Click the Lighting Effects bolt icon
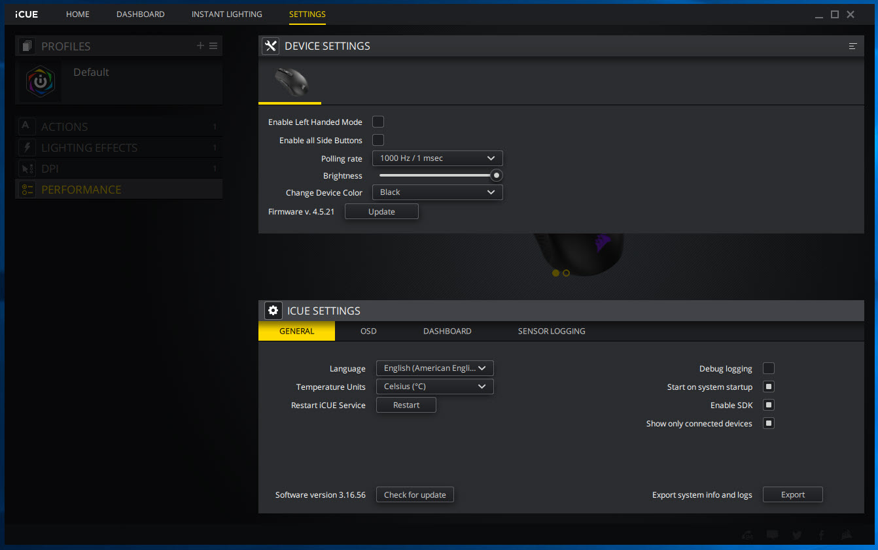 coord(27,147)
